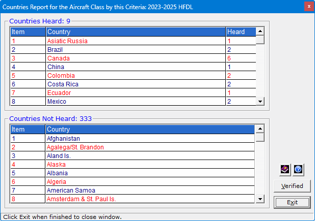Click the blue question mark help icon
315x221 pixels.
298,169
